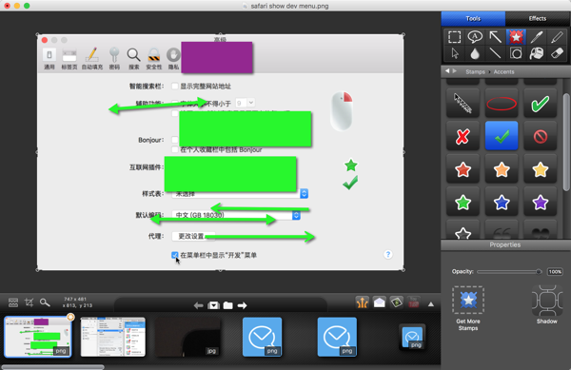Image resolution: width=571 pixels, height=370 pixels.
Task: Click the 通用 preferences tab in image
Action: pyautogui.click(x=49, y=59)
